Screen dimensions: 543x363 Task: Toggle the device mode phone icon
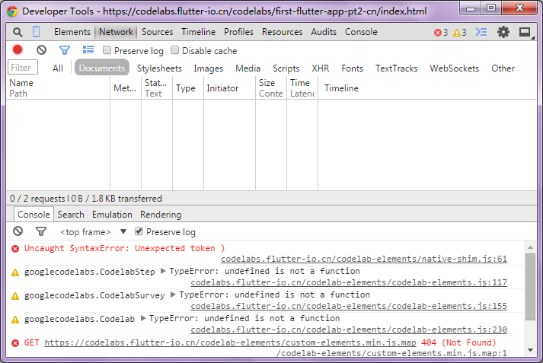click(x=36, y=32)
